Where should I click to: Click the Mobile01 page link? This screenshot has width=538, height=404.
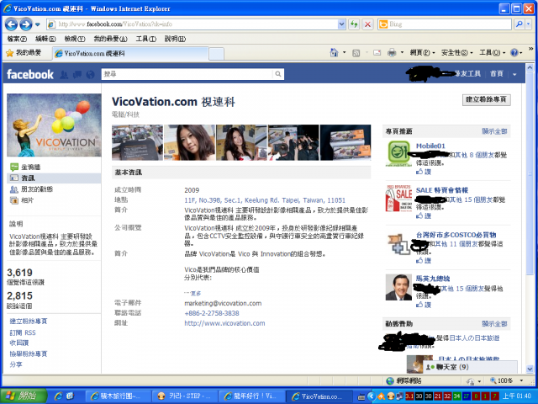coord(430,146)
